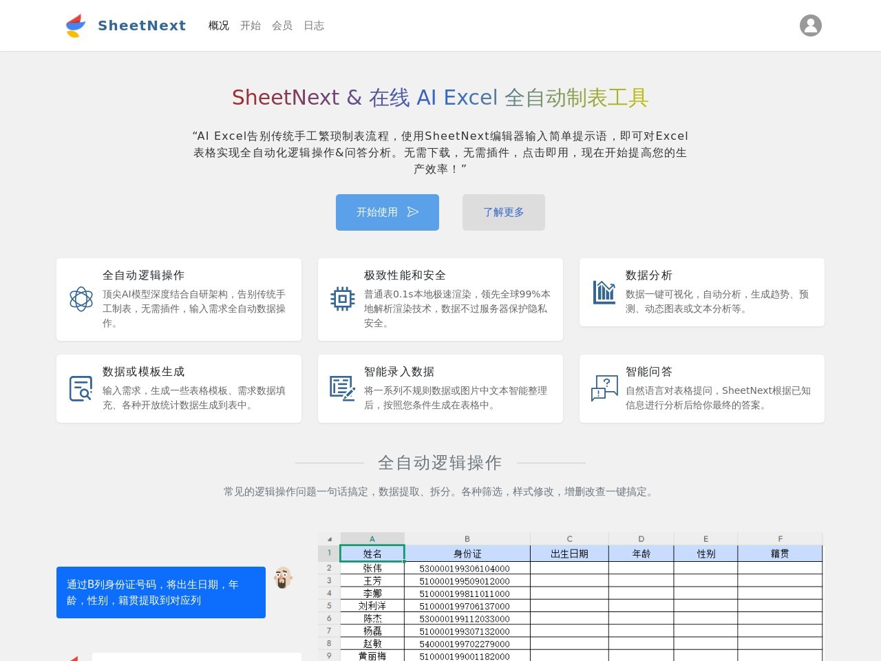Click the SheetNext logo icon
Screen dimensions: 881x661
point(76,25)
